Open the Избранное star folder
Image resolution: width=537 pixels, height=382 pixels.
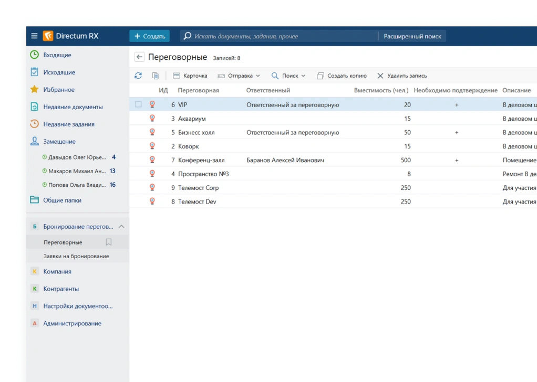[58, 90]
